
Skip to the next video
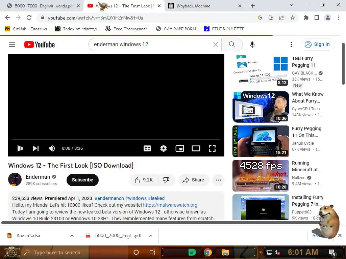[x=36, y=148]
